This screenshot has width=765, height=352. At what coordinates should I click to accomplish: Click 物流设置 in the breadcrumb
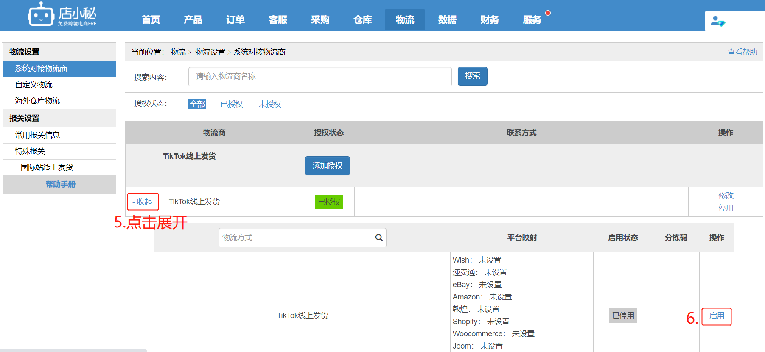(x=210, y=52)
